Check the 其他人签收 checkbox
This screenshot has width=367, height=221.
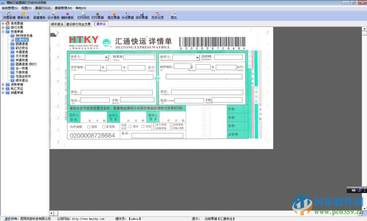(171, 128)
